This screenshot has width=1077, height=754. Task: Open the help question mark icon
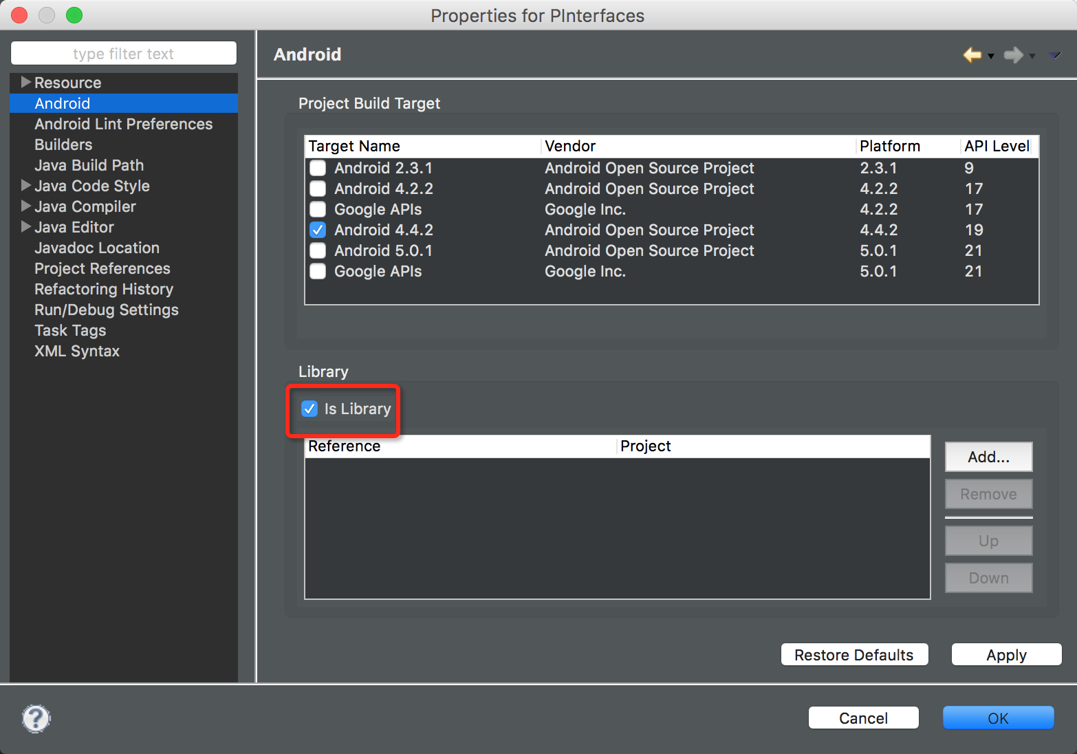point(36,718)
